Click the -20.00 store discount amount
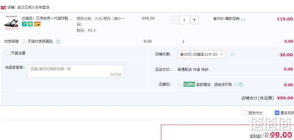Image resolution: width=294 pixels, height=140 pixels. 285,55
